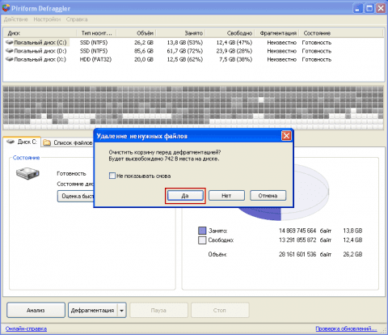Sort by the Состояние column header

[x=341, y=33]
